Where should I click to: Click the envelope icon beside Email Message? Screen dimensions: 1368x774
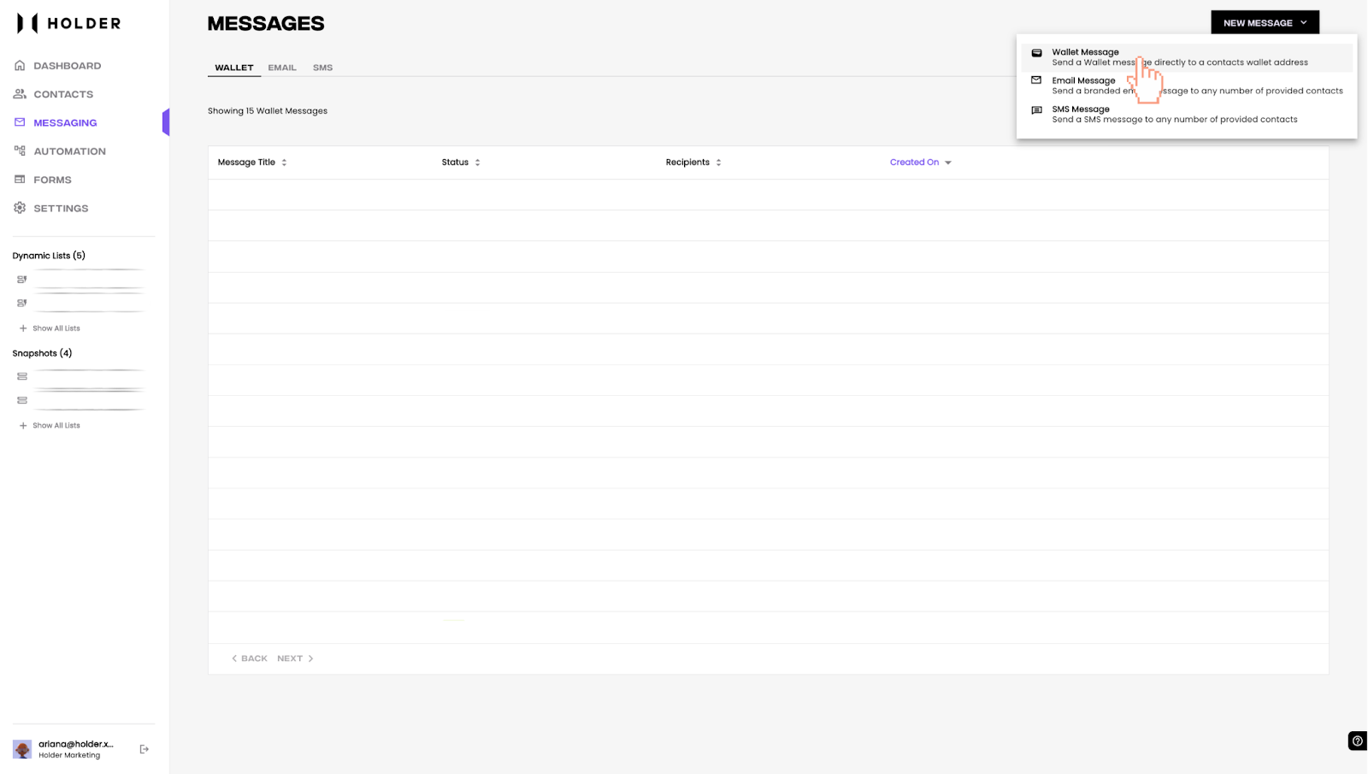[x=1036, y=80]
